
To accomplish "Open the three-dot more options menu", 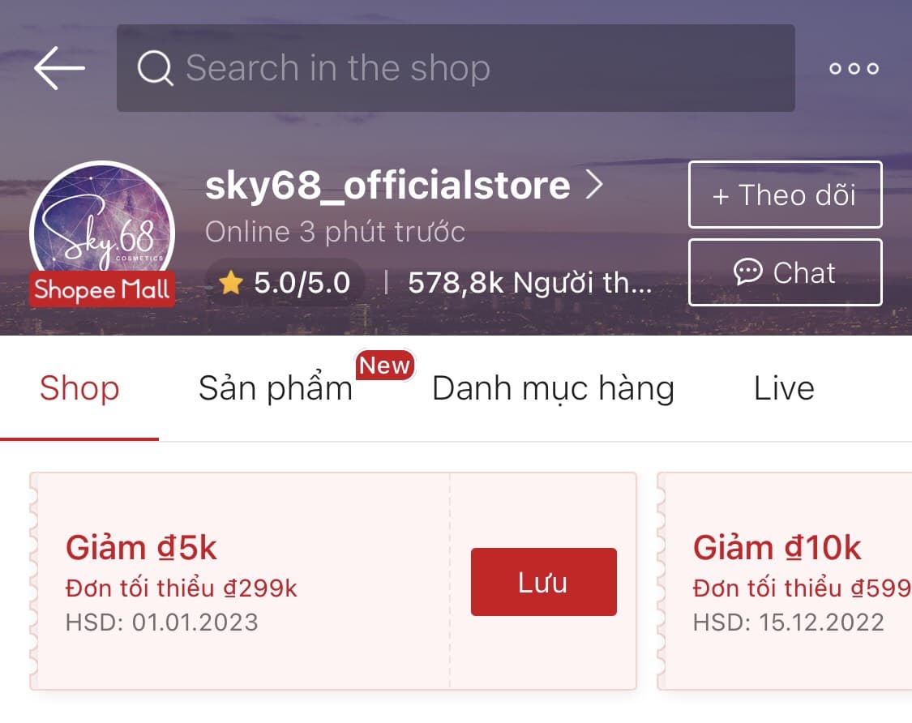I will pos(854,69).
